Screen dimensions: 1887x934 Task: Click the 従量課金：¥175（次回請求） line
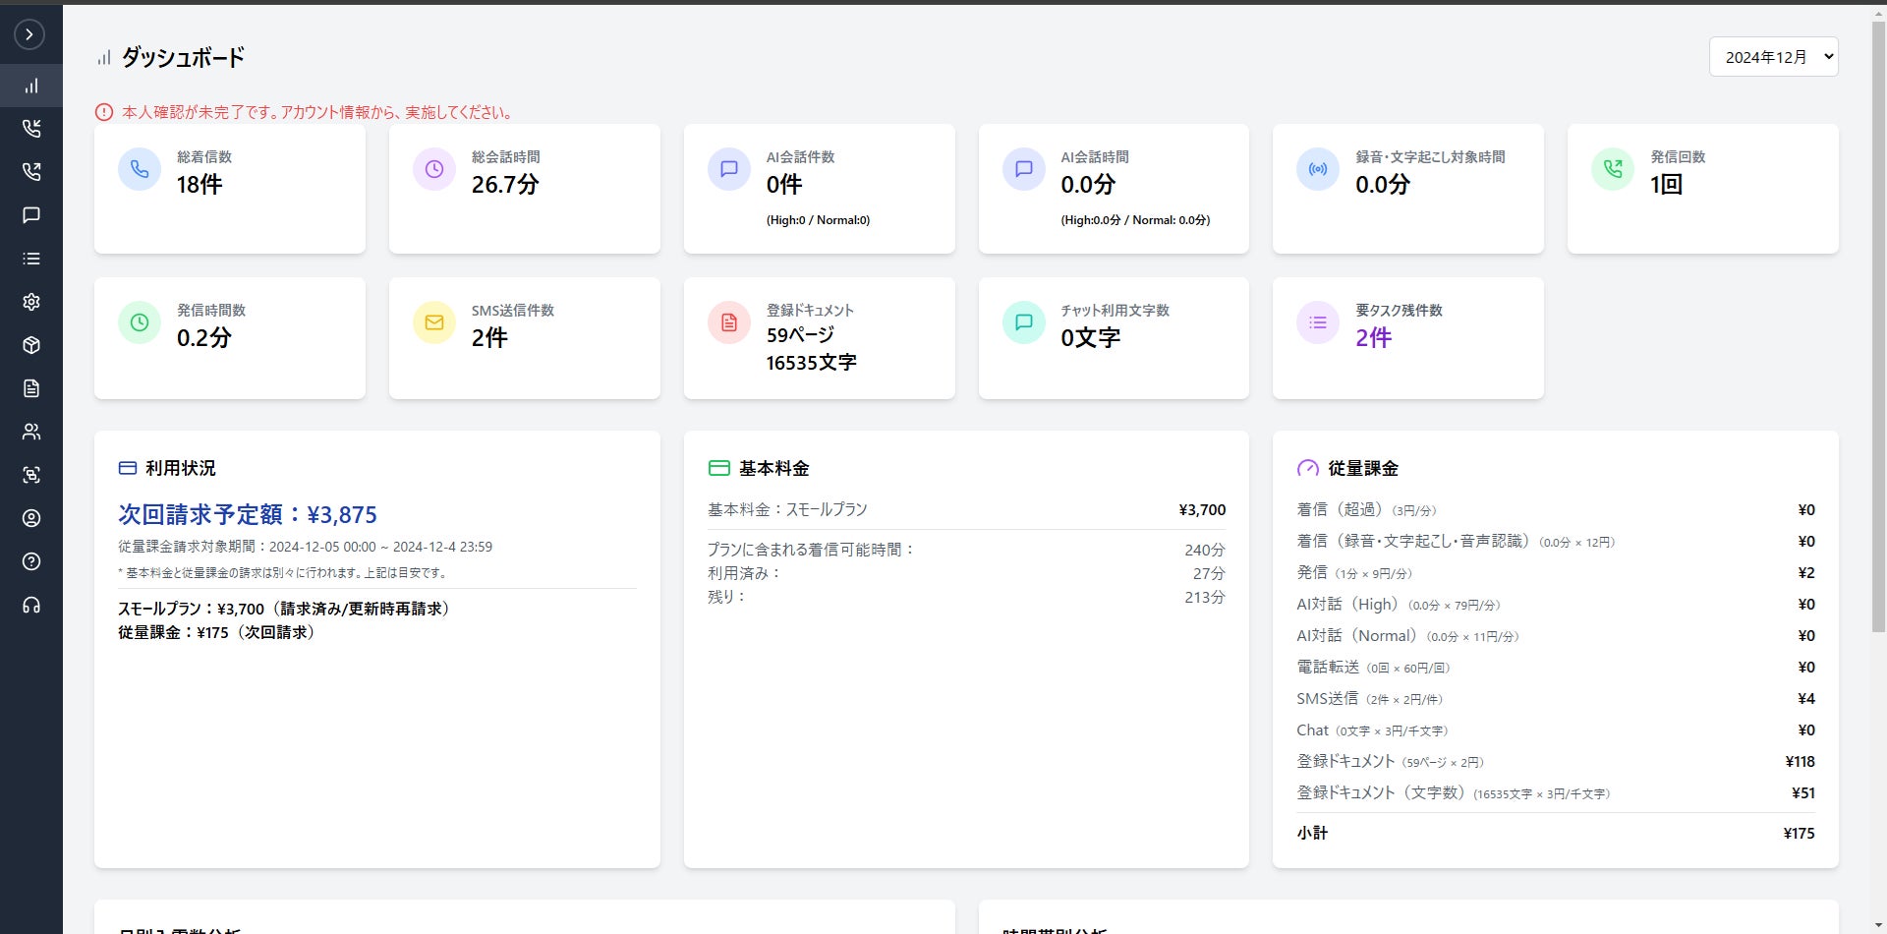[216, 632]
